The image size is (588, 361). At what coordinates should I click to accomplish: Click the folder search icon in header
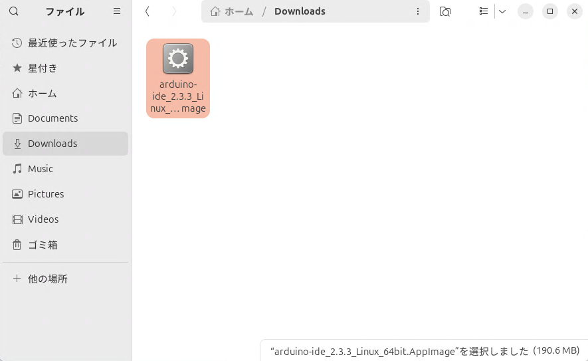[x=445, y=11]
